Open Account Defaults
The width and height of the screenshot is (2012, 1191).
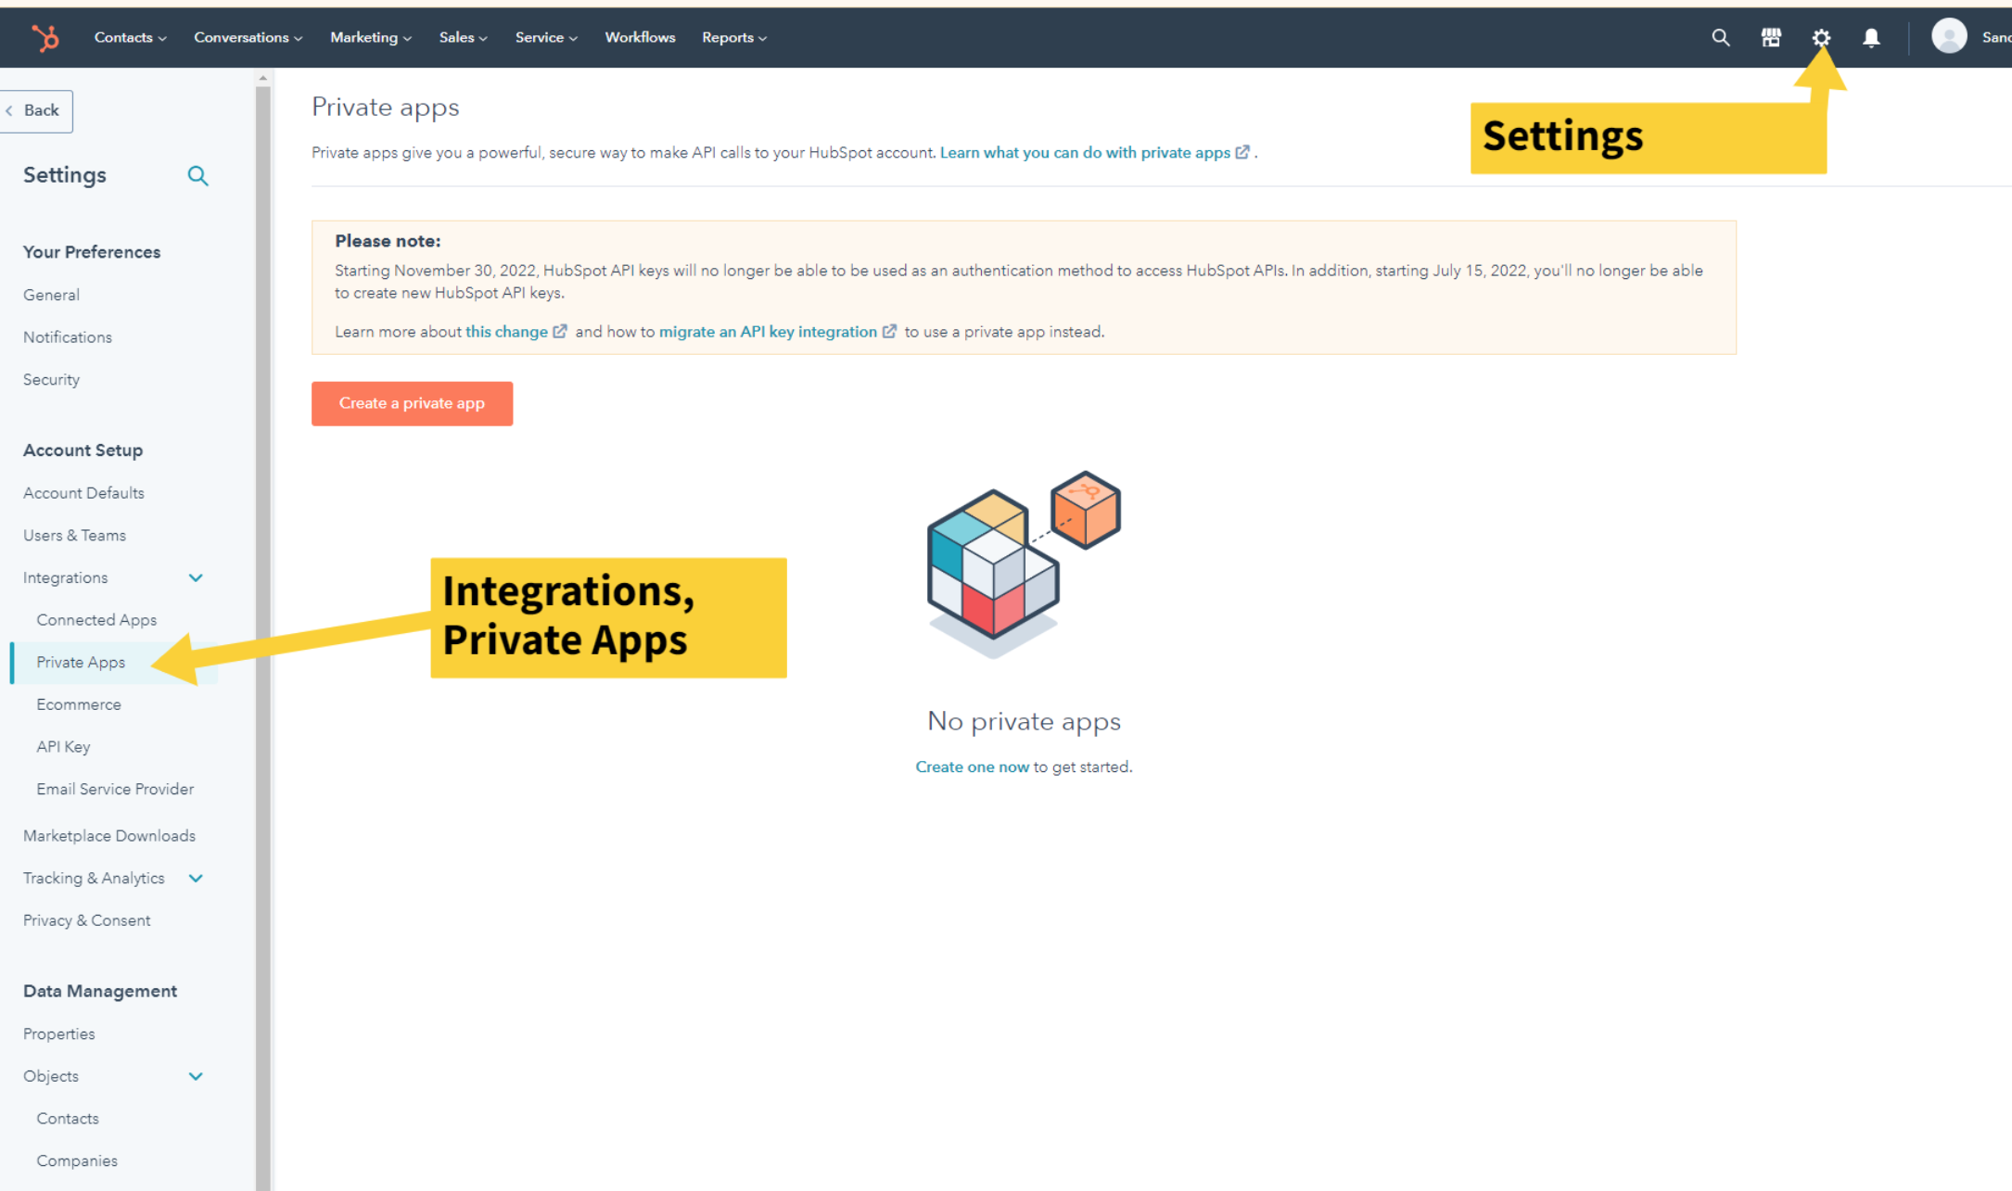click(83, 493)
